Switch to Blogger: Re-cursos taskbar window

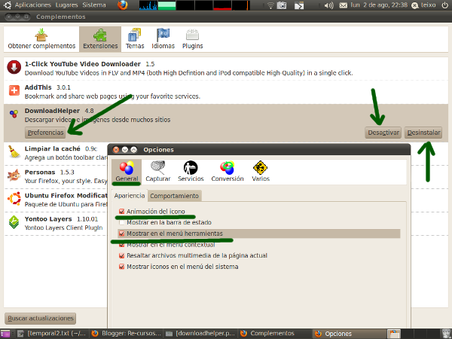126,334
